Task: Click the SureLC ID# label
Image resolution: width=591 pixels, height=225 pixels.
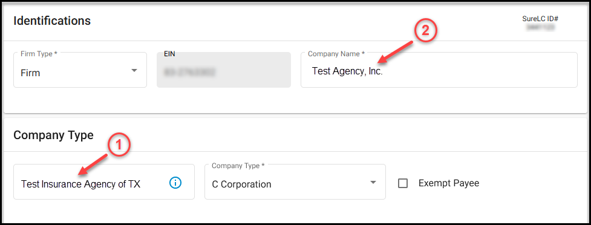Action: pyautogui.click(x=540, y=19)
